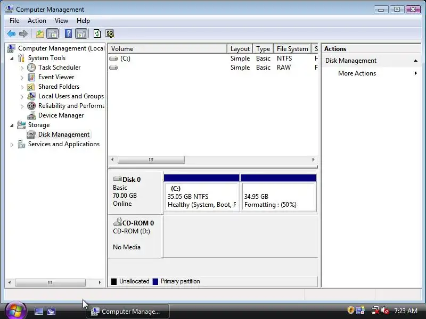Expand the Shared Folders node
Image resolution: width=426 pixels, height=319 pixels.
(x=22, y=87)
